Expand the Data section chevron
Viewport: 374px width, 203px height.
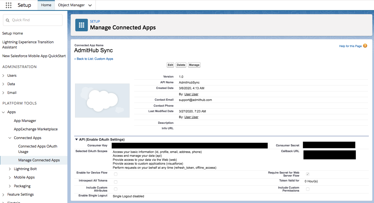click(x=3, y=84)
